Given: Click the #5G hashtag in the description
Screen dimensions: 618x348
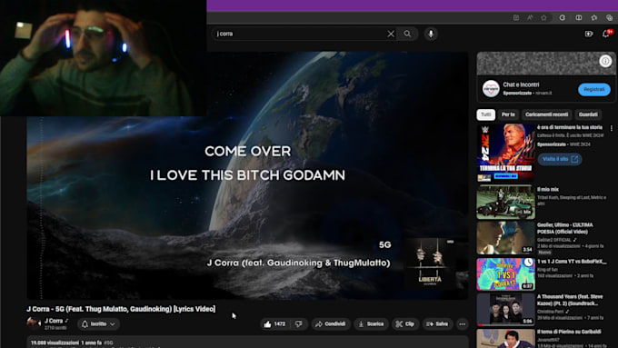Looking at the screenshot, I should [x=108, y=343].
